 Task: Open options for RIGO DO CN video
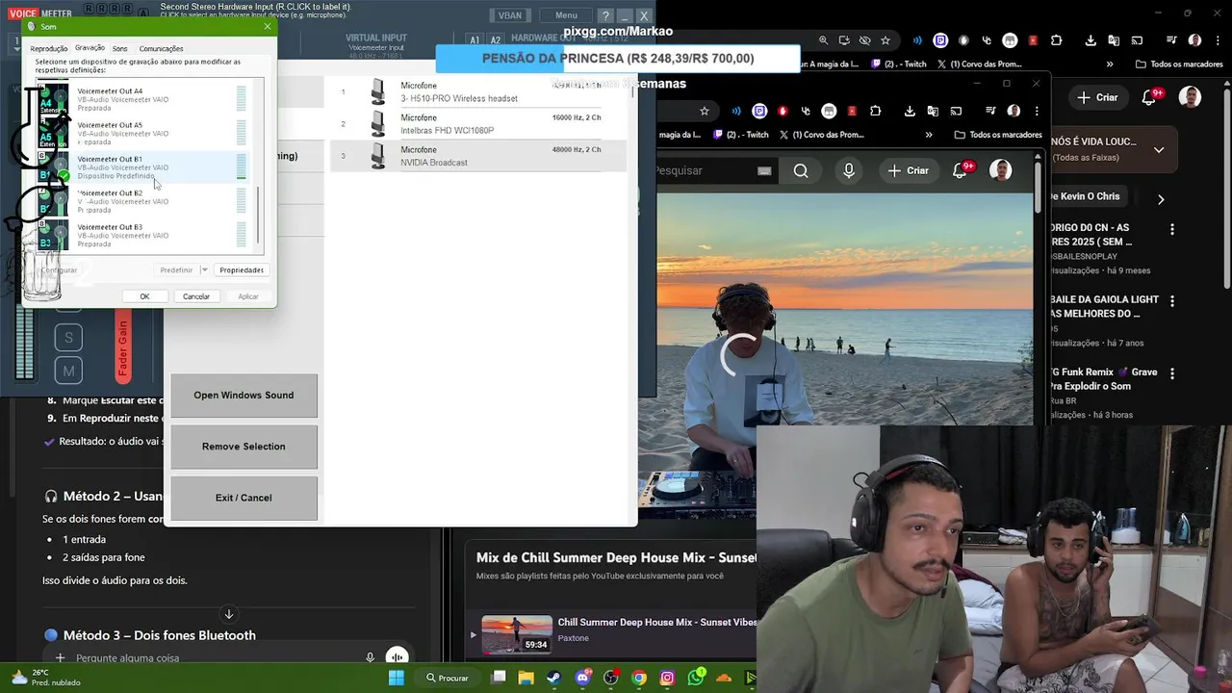coord(1171,230)
